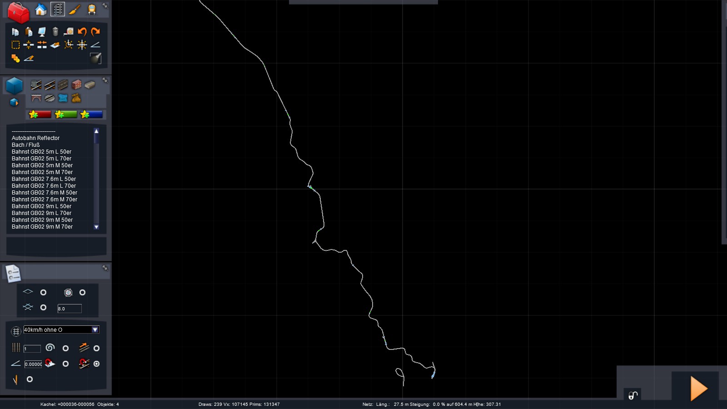Viewport: 727px width, 409px height.
Task: Enable the round target radio button
Action: [x=82, y=292]
